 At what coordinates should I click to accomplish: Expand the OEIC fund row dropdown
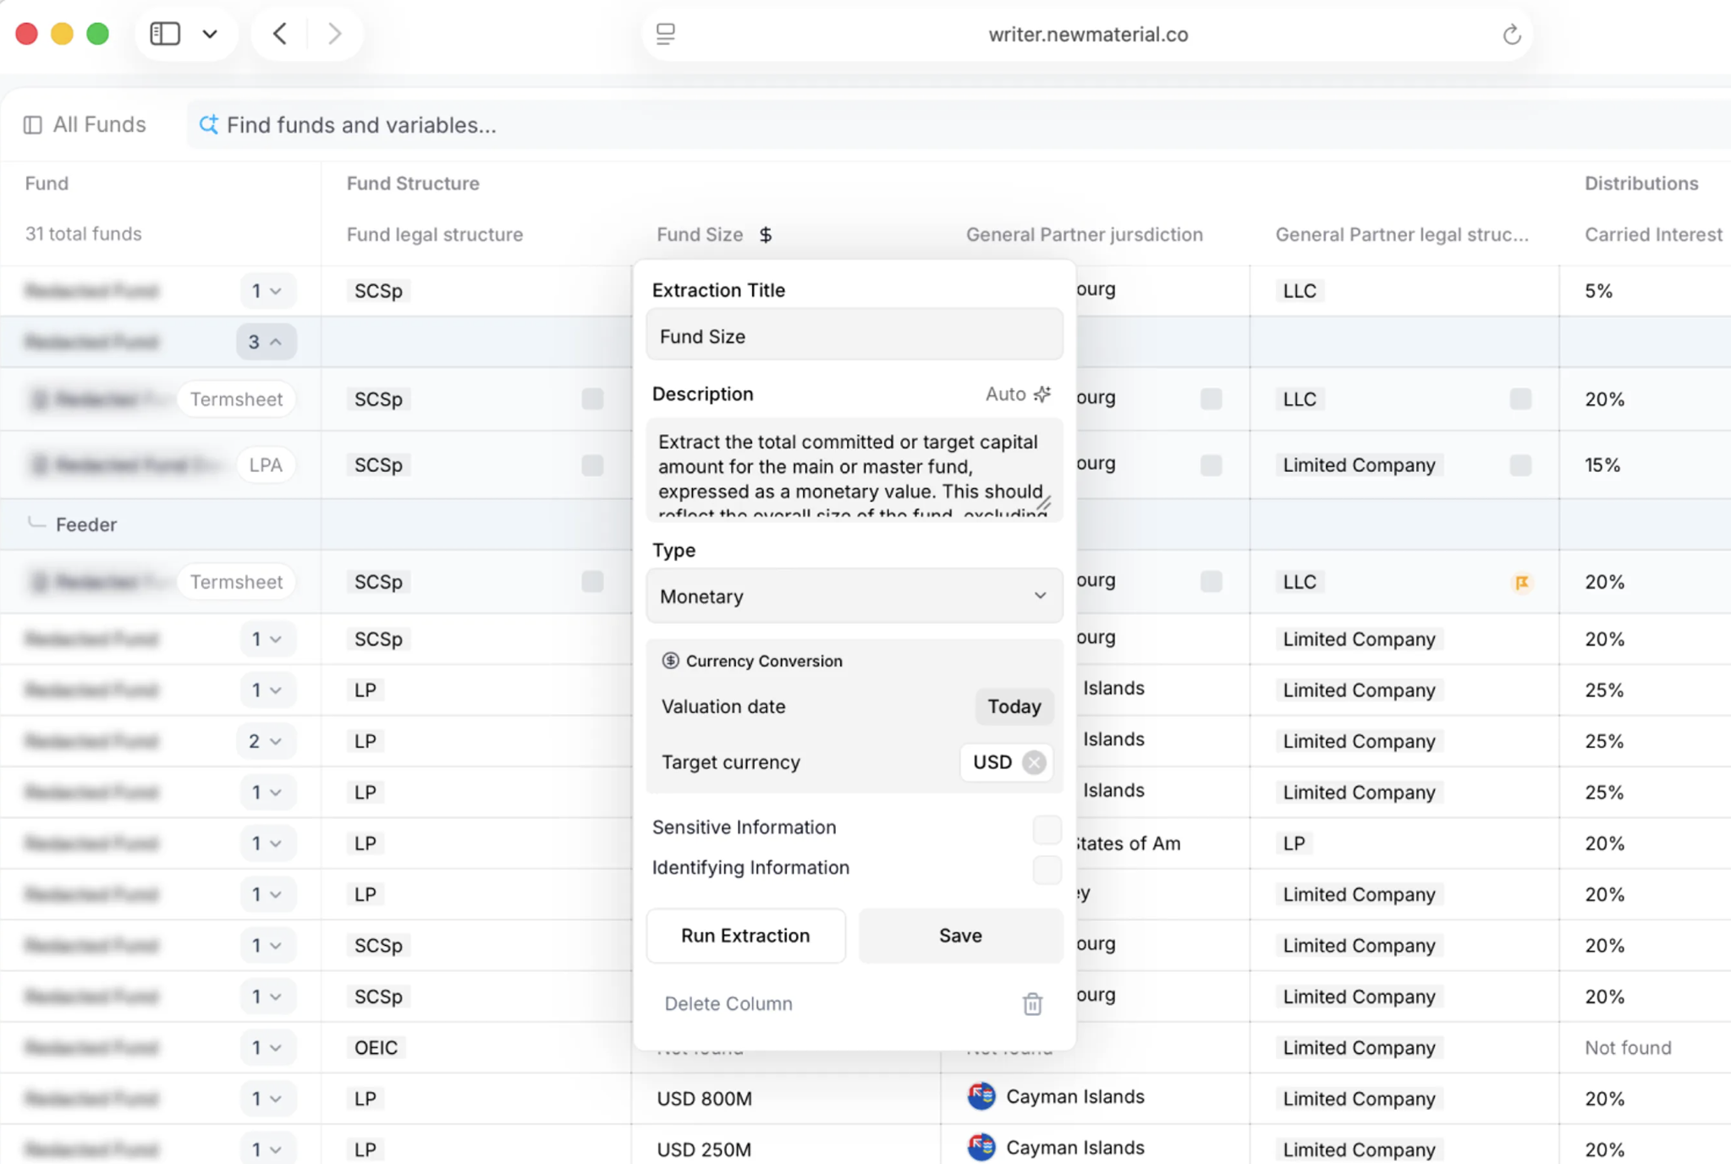(x=267, y=1047)
